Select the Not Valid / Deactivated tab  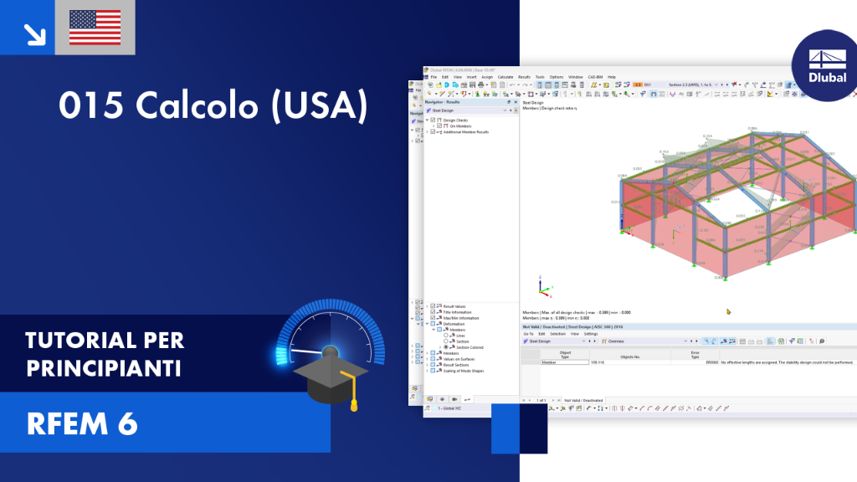click(x=583, y=401)
